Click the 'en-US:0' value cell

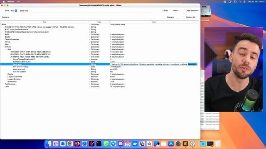click(113, 69)
